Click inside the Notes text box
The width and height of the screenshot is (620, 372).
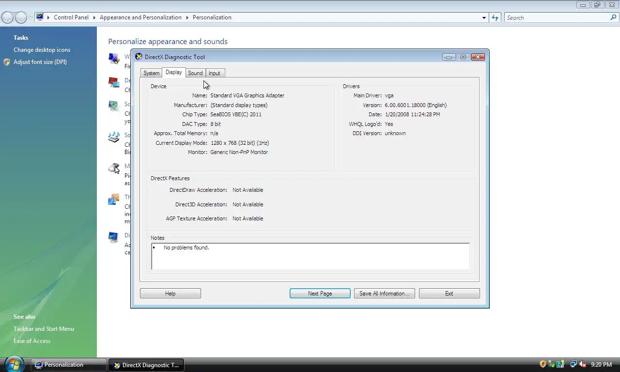[x=310, y=256]
